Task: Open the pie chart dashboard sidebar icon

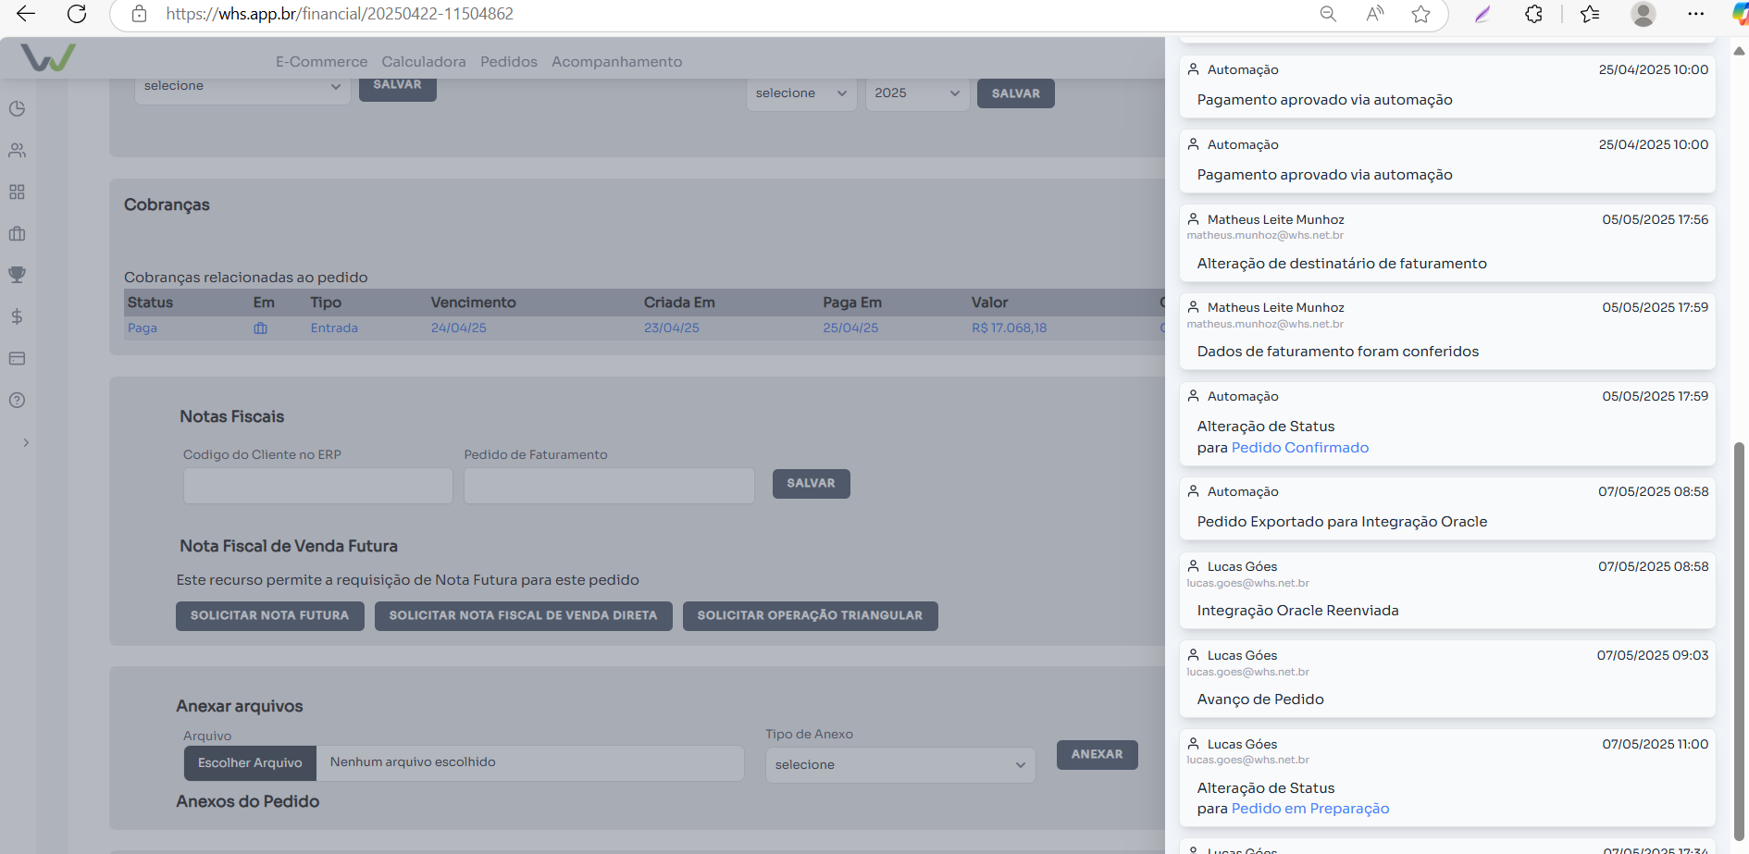Action: pos(17,108)
